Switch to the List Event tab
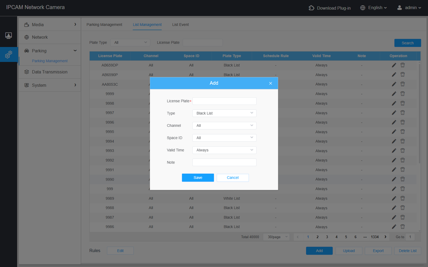 pyautogui.click(x=181, y=25)
